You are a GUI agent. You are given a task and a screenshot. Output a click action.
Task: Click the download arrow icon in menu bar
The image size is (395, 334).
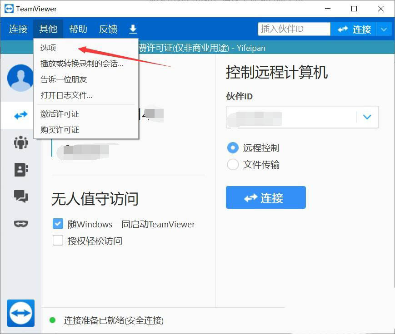133,29
